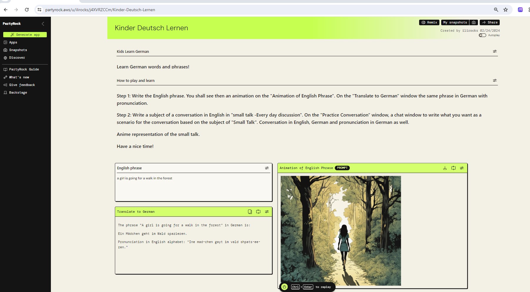The width and height of the screenshot is (530, 292).
Task: Click the edit sliders icon on English phrase
Action: (267, 168)
